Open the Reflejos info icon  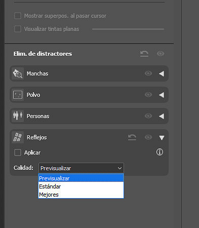pyautogui.click(x=160, y=152)
